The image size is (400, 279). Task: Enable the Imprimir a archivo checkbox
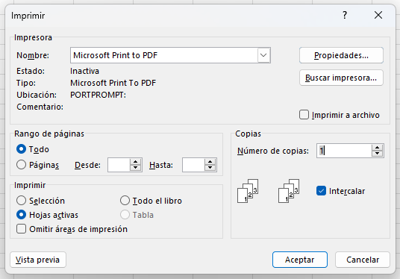pos(304,115)
